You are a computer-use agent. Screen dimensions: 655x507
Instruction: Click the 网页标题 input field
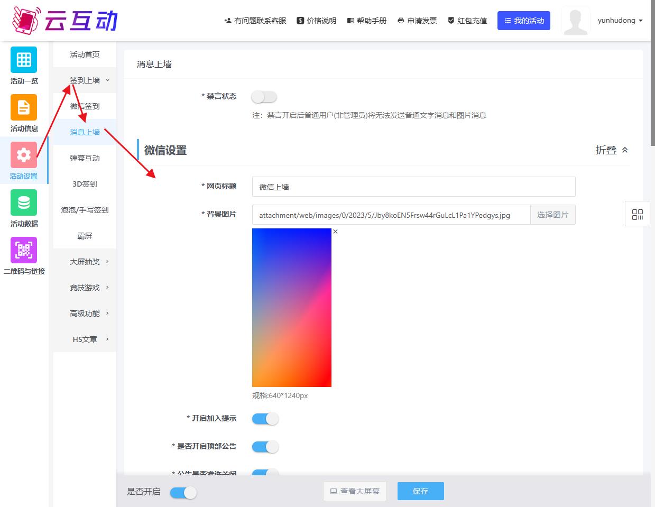click(x=413, y=187)
